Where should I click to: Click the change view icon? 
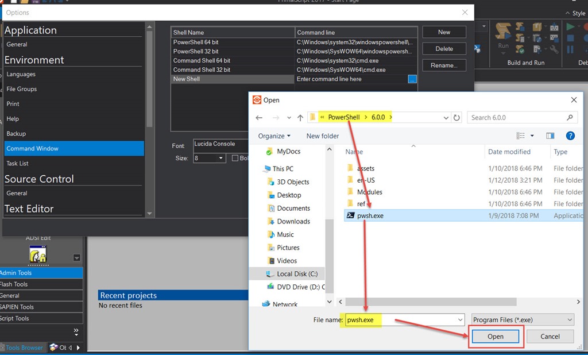520,136
